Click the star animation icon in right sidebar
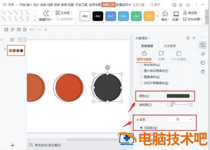The width and height of the screenshot is (210, 150). (203, 54)
